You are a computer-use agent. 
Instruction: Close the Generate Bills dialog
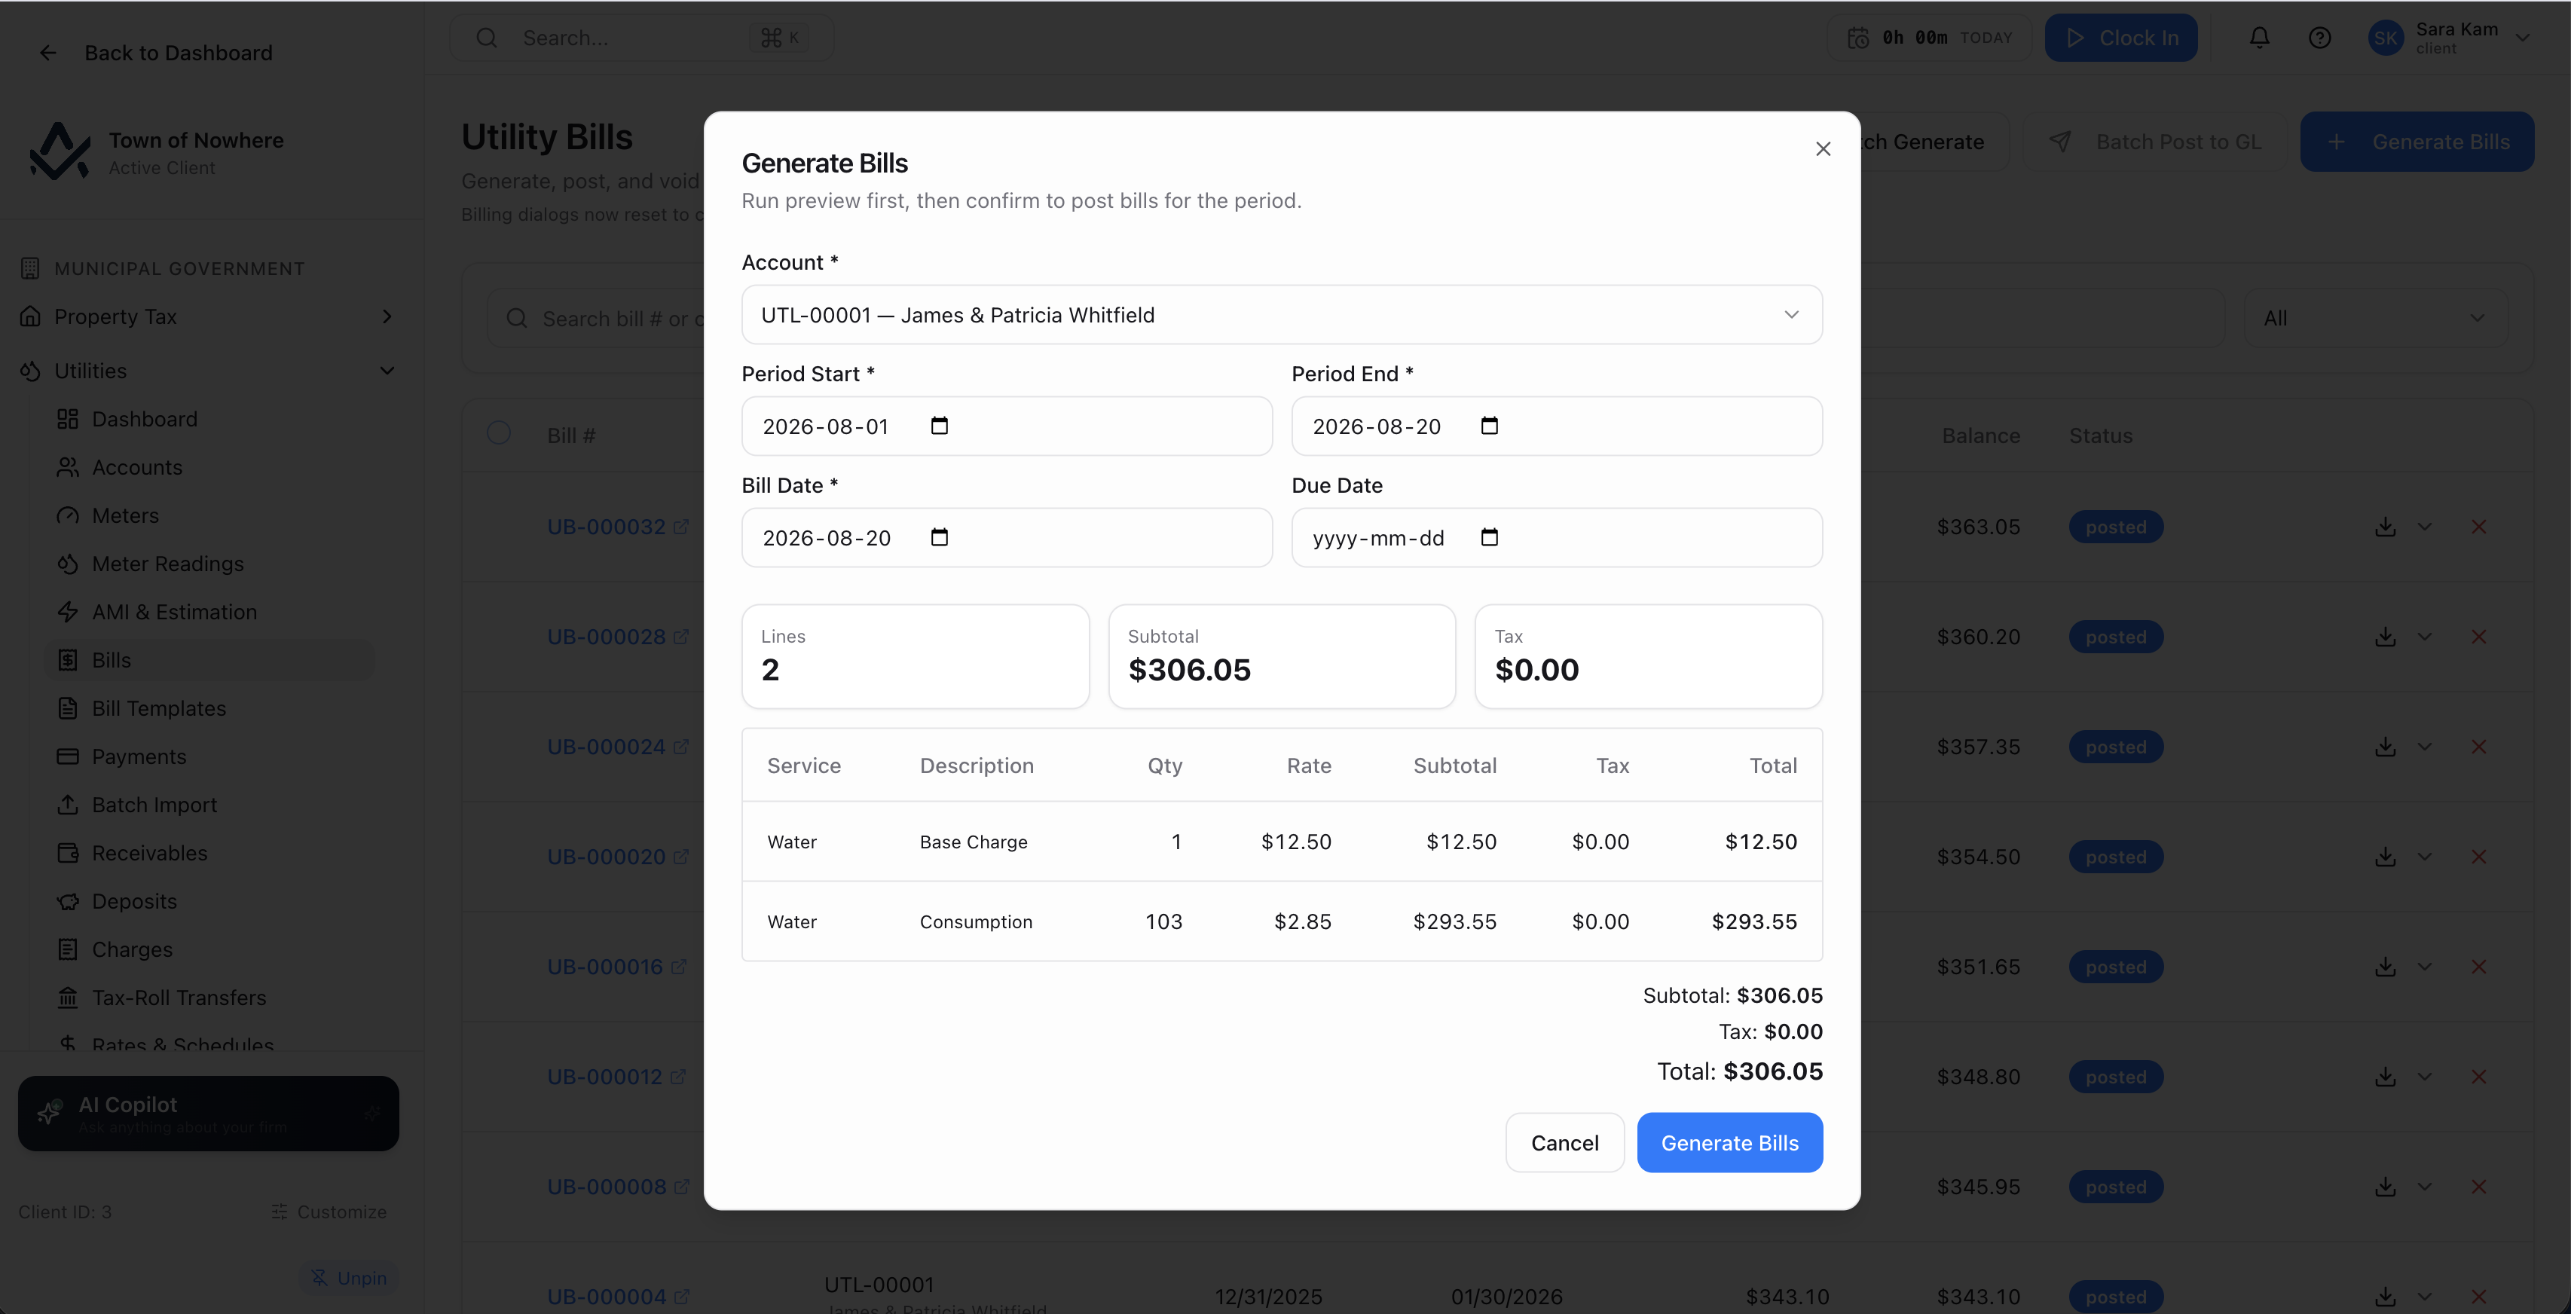click(x=1823, y=148)
